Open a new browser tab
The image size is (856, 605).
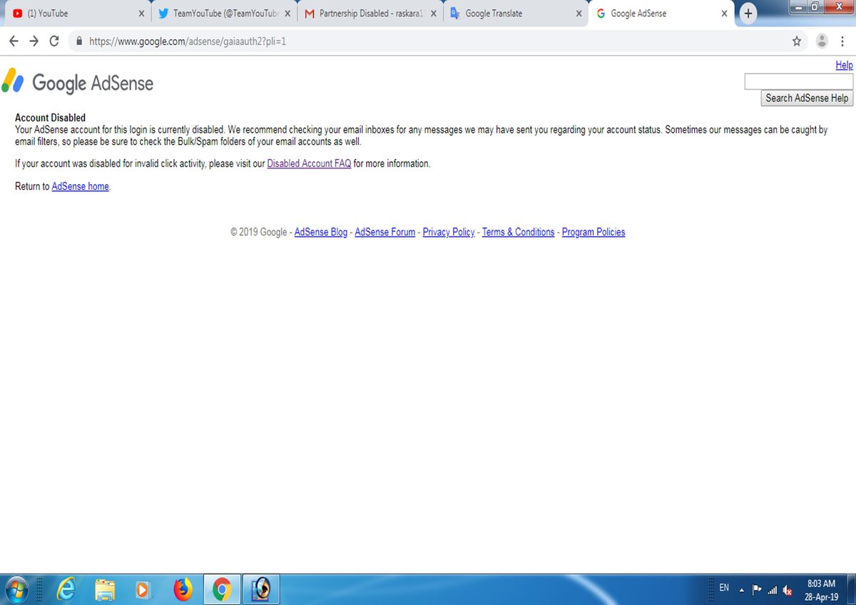[x=748, y=14]
